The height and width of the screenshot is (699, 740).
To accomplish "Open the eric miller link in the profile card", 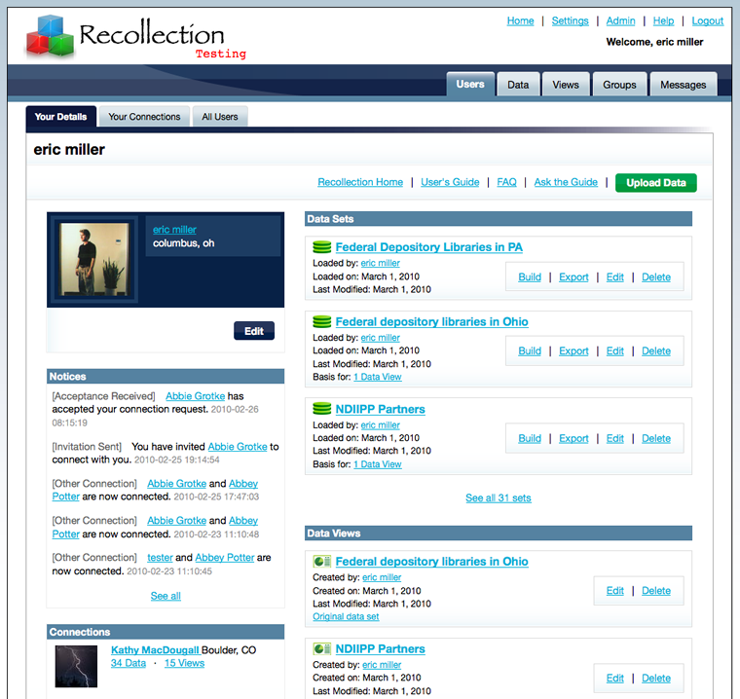I will (x=174, y=230).
